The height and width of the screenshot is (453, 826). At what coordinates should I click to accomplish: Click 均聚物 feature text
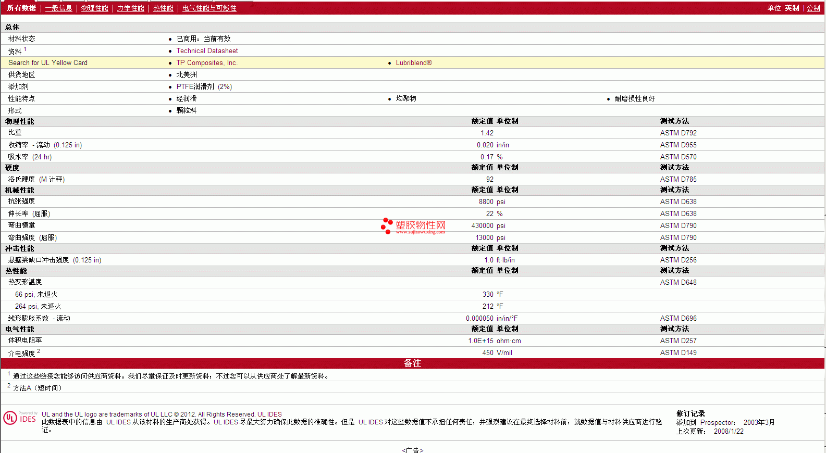(406, 98)
